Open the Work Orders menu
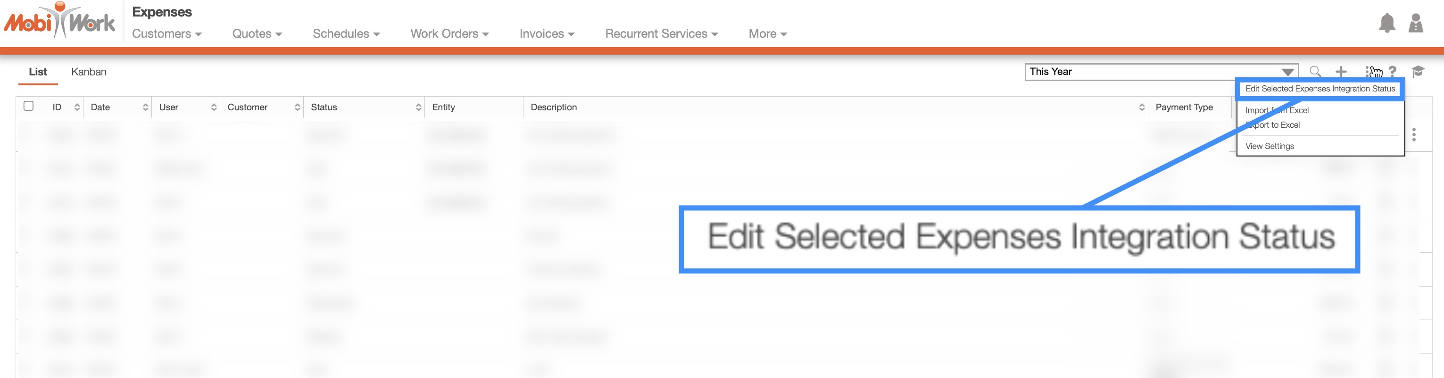 pos(449,33)
